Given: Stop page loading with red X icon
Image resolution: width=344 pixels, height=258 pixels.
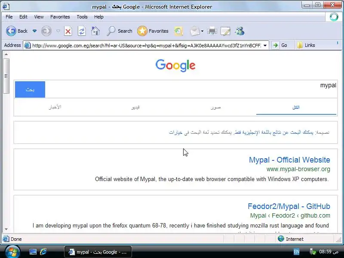Looking at the screenshot, I should coord(68,31).
